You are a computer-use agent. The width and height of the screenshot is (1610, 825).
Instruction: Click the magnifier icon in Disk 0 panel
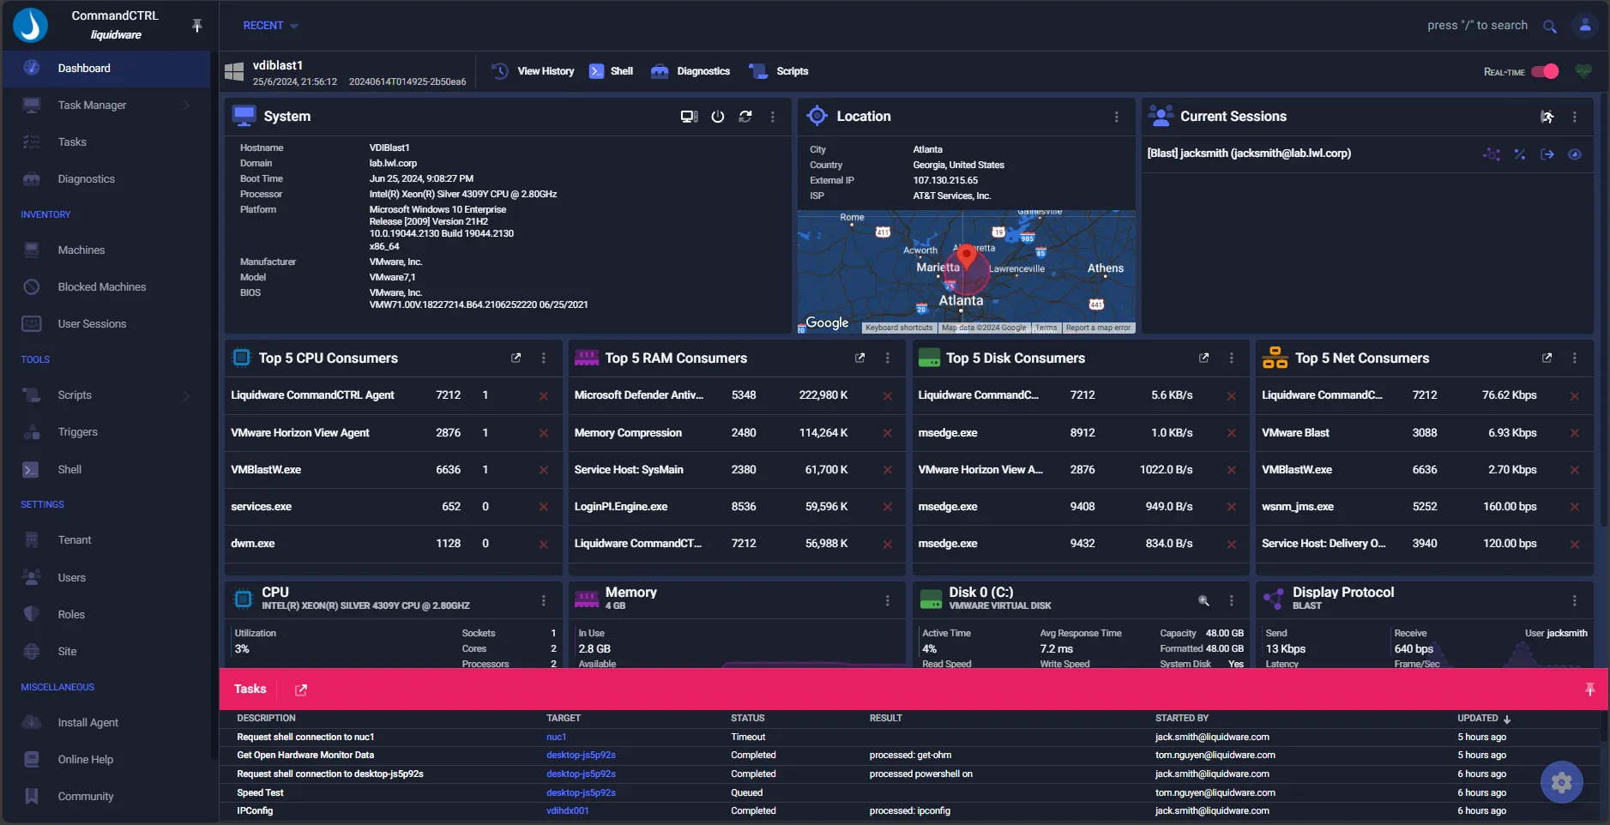click(x=1203, y=600)
